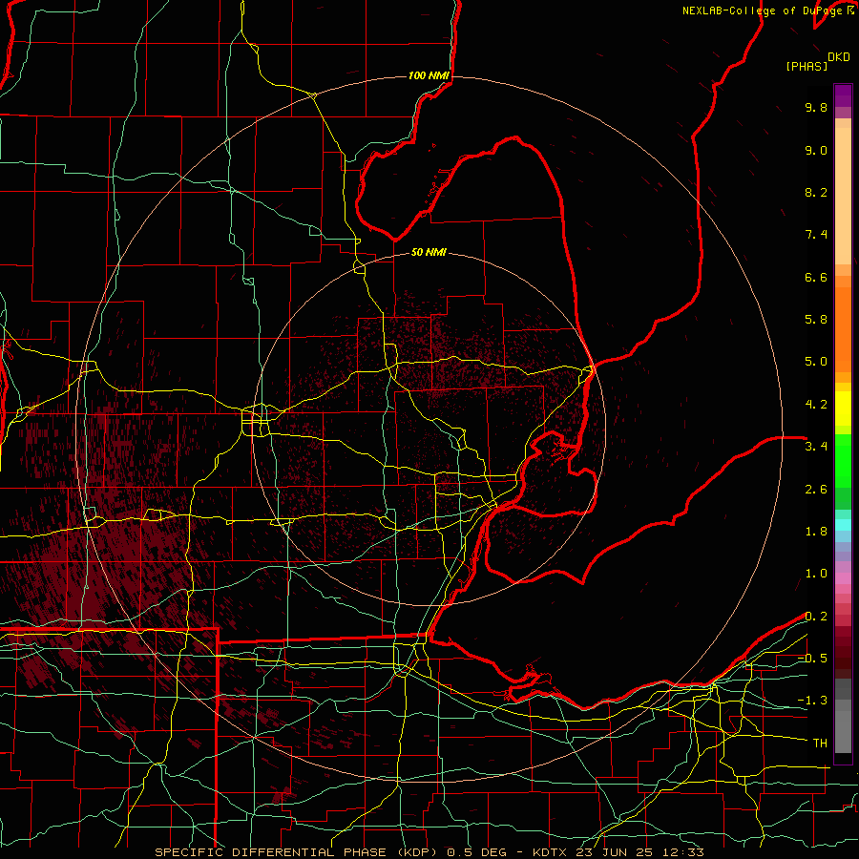Click the 0.2 legend scale value
The image size is (859, 859).
pyautogui.click(x=816, y=617)
